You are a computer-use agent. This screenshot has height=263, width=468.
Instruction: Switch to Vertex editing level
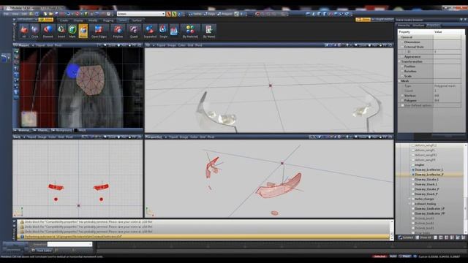[x=195, y=14]
